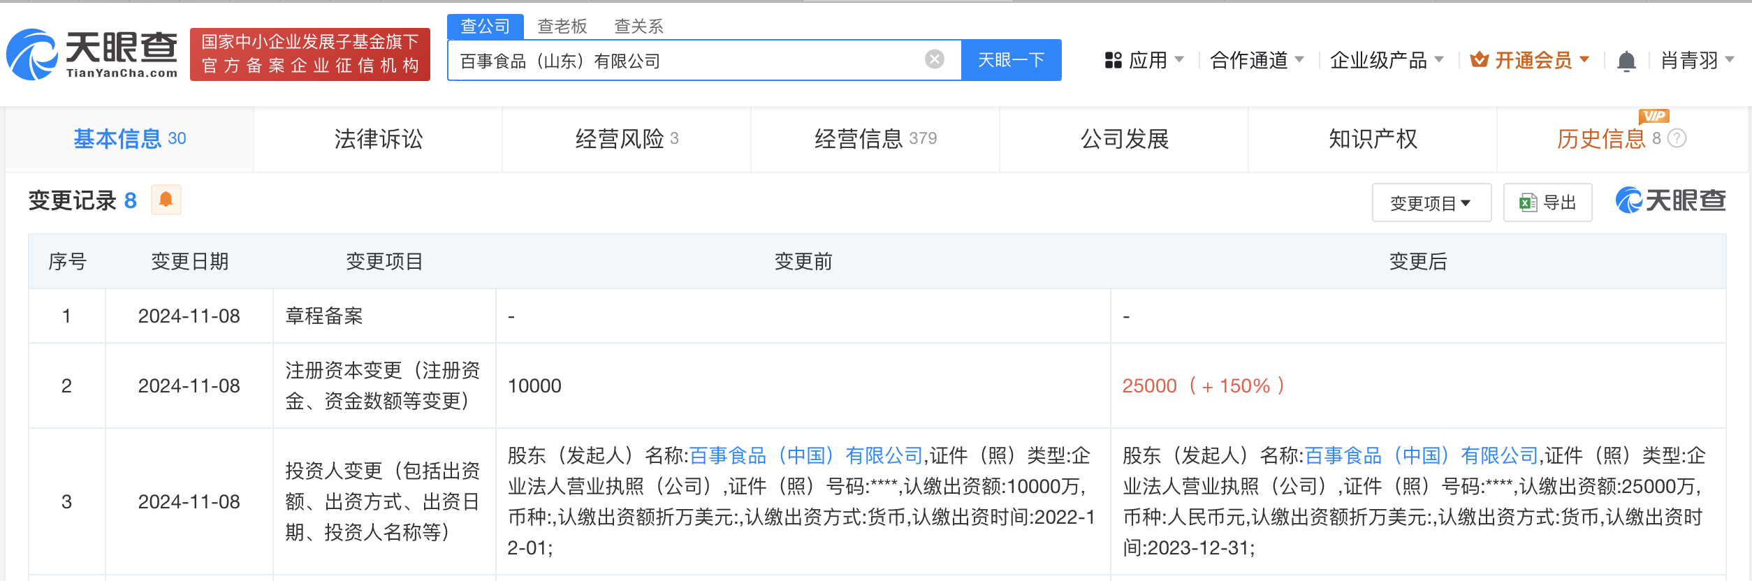
Task: Click the TianYanCha logo in header
Action: pos(92,54)
